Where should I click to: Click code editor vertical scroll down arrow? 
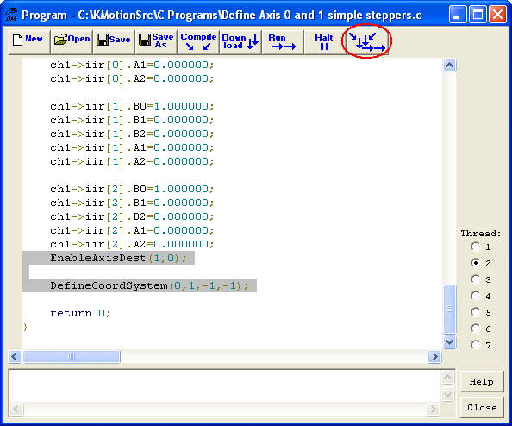(450, 342)
